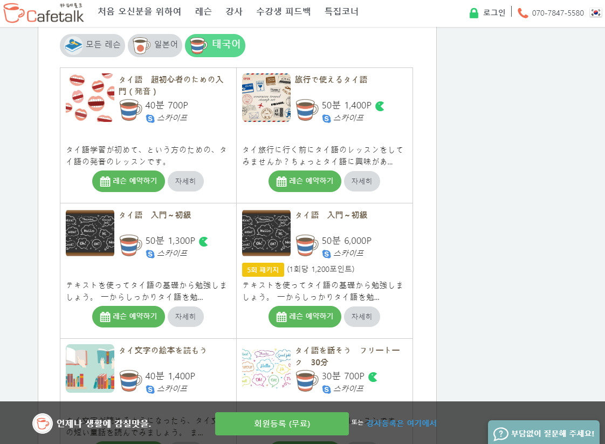Click the travel stamps thumbnail image
605x444 pixels.
click(x=266, y=98)
